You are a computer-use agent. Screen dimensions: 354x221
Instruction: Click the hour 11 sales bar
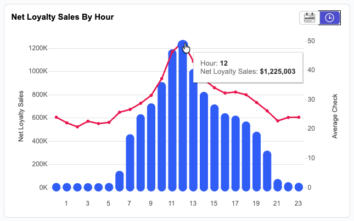tap(172, 120)
